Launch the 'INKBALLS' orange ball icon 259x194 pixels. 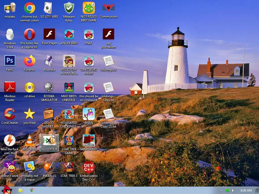click(x=49, y=167)
